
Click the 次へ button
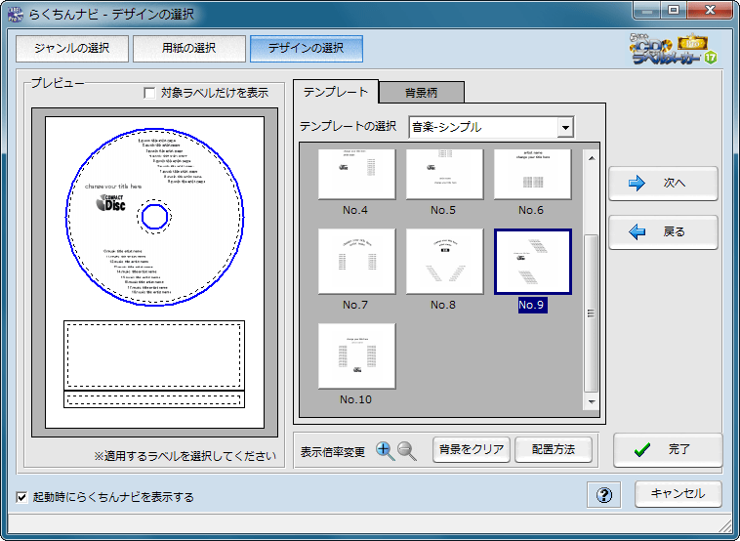[663, 184]
